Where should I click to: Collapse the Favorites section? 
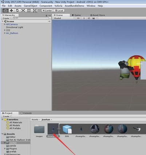coord(2,120)
